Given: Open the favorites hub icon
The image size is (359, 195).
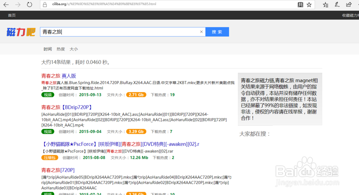Looking at the screenshot, I should click(x=325, y=5).
